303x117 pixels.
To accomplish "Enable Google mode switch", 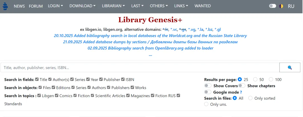I will click(x=208, y=92).
